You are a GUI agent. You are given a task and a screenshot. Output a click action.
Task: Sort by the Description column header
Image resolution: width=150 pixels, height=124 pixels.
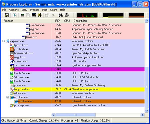[x=108, y=21]
